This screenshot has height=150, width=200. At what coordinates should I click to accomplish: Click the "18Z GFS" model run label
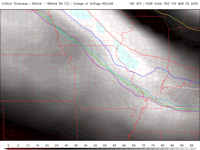[x=135, y=4]
